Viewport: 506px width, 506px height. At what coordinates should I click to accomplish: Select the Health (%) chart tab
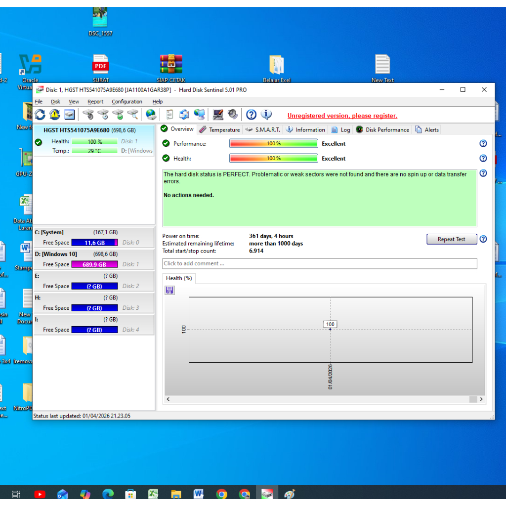[179, 278]
